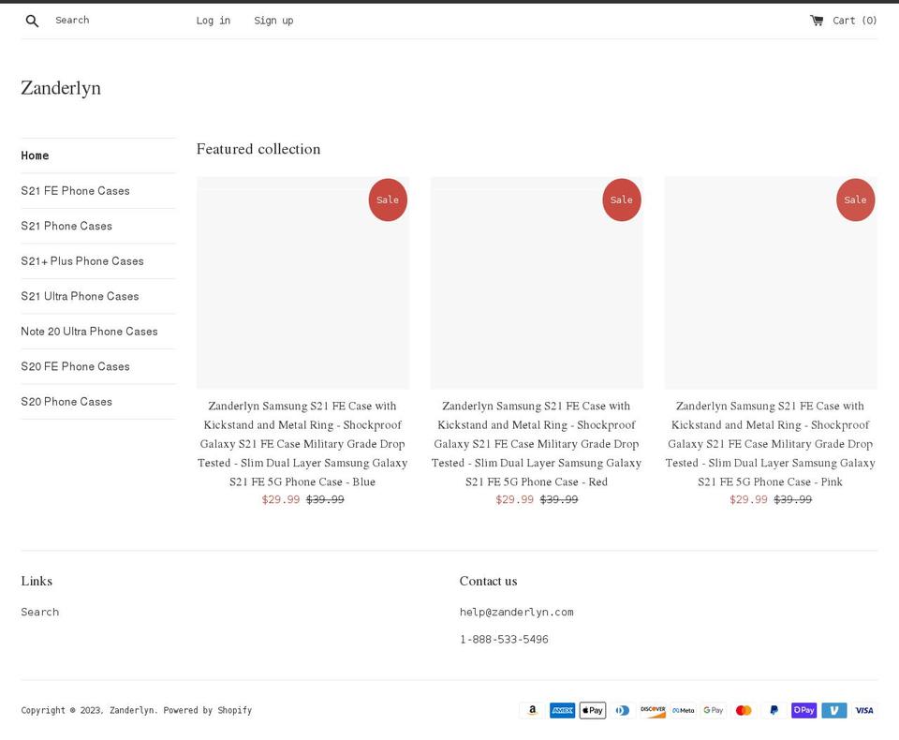The height and width of the screenshot is (740, 899).
Task: Click the search magnifier icon
Action: 32,22
